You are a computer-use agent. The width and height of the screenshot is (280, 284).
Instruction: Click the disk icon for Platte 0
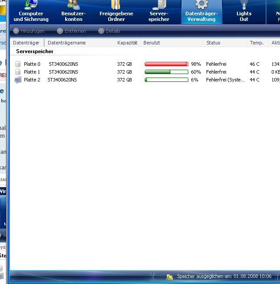(18, 64)
